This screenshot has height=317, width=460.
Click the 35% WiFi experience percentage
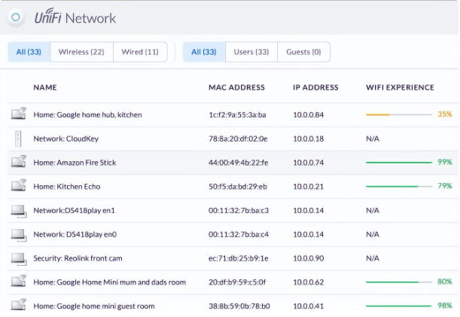(445, 114)
